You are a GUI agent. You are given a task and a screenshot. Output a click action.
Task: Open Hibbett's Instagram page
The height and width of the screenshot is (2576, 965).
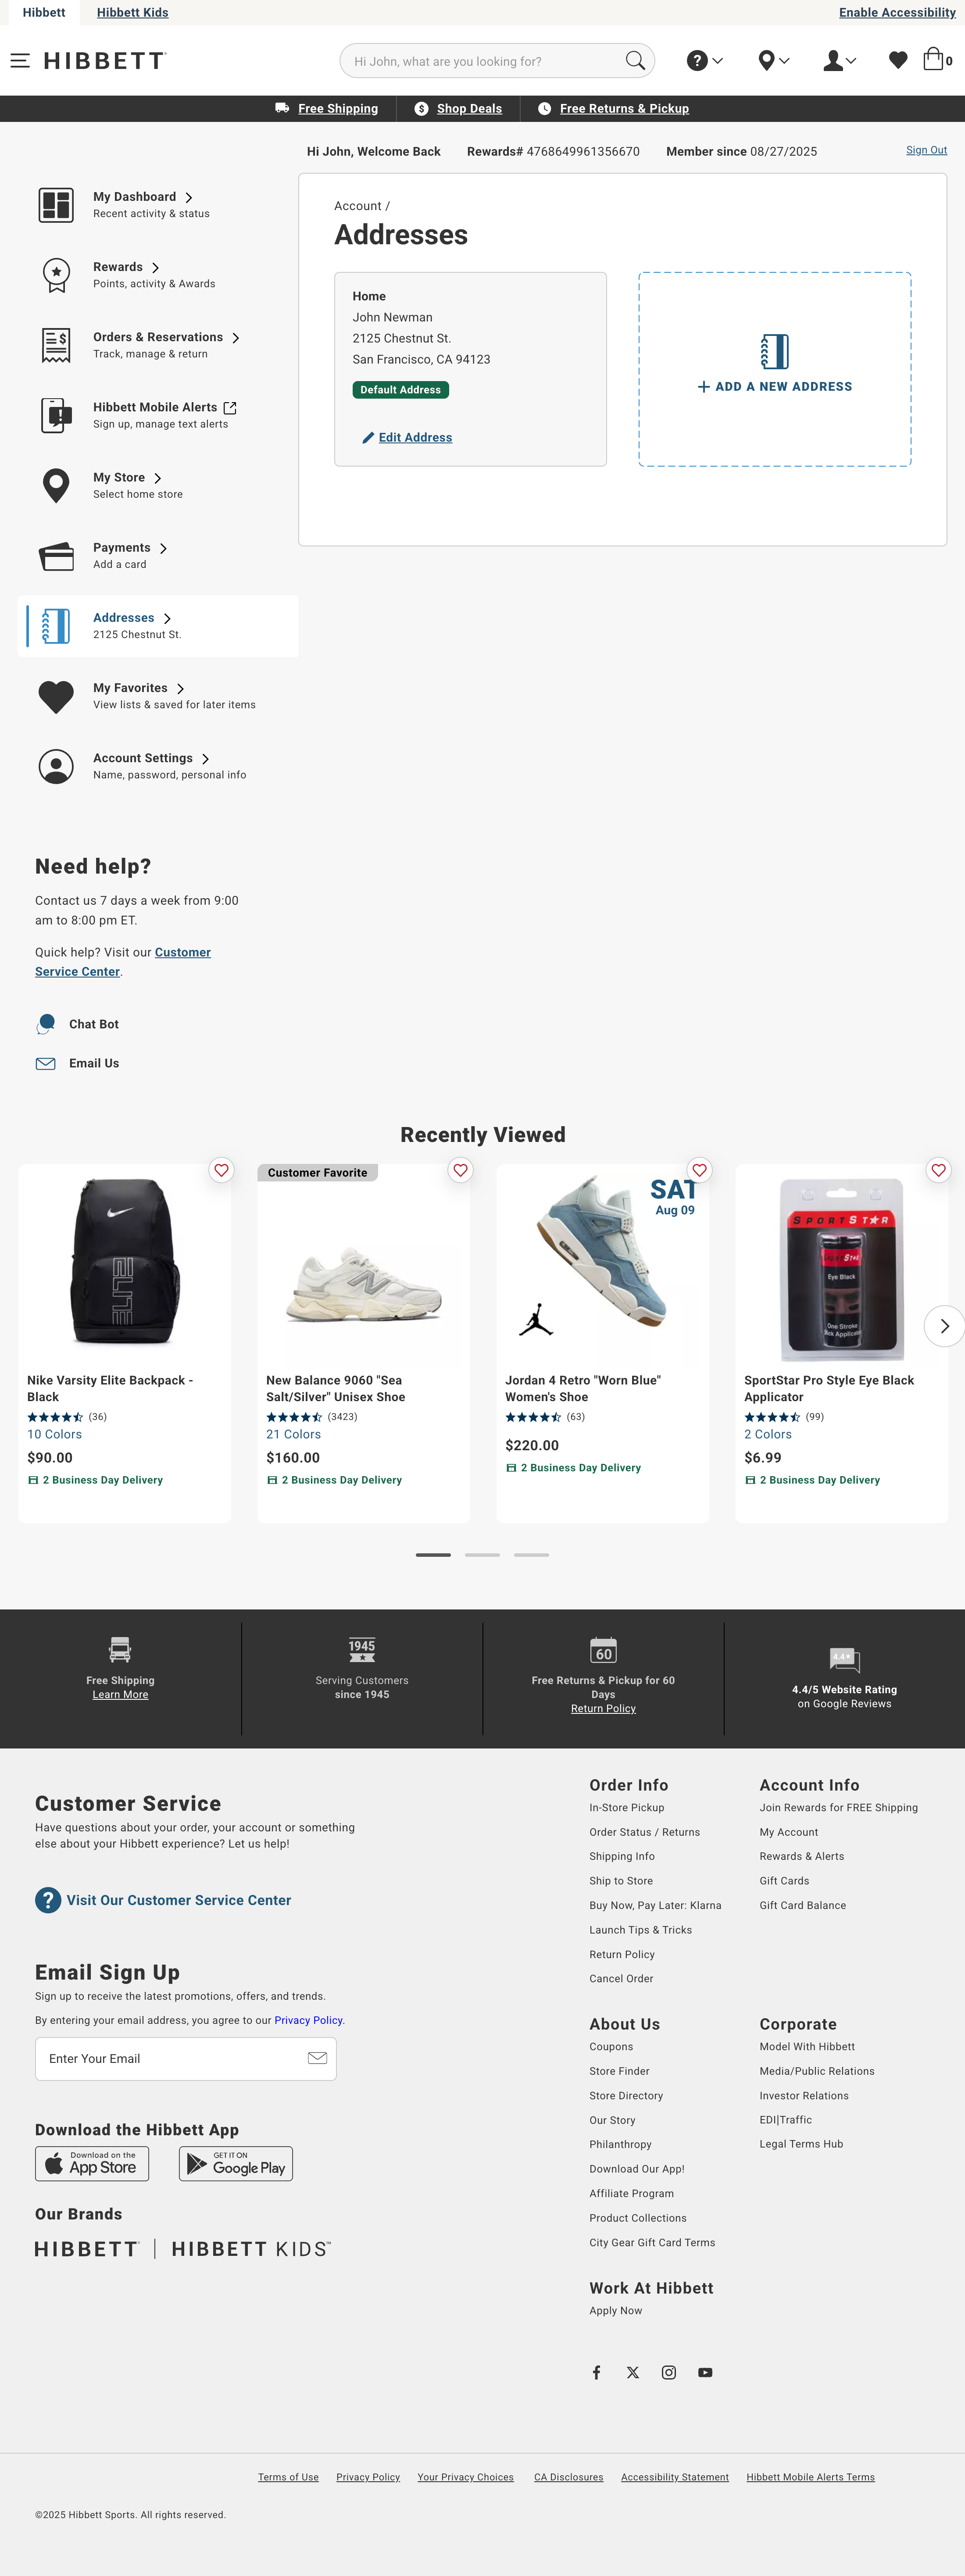pos(669,2372)
